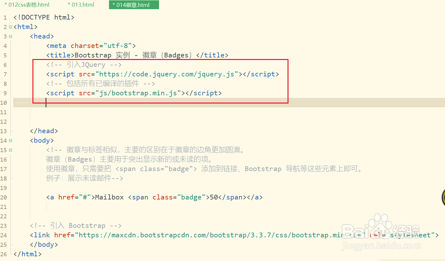Click the opening <head> tag text
This screenshot has width=445, height=261.
tap(42, 36)
